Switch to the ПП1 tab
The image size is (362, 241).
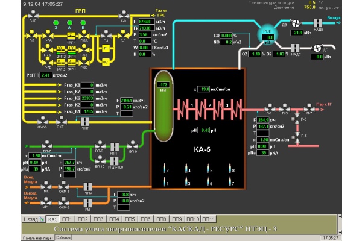point(68,218)
